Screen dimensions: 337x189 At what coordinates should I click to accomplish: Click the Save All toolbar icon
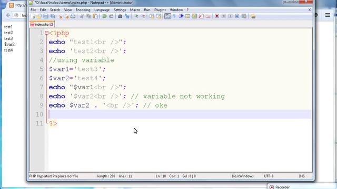coord(53,16)
